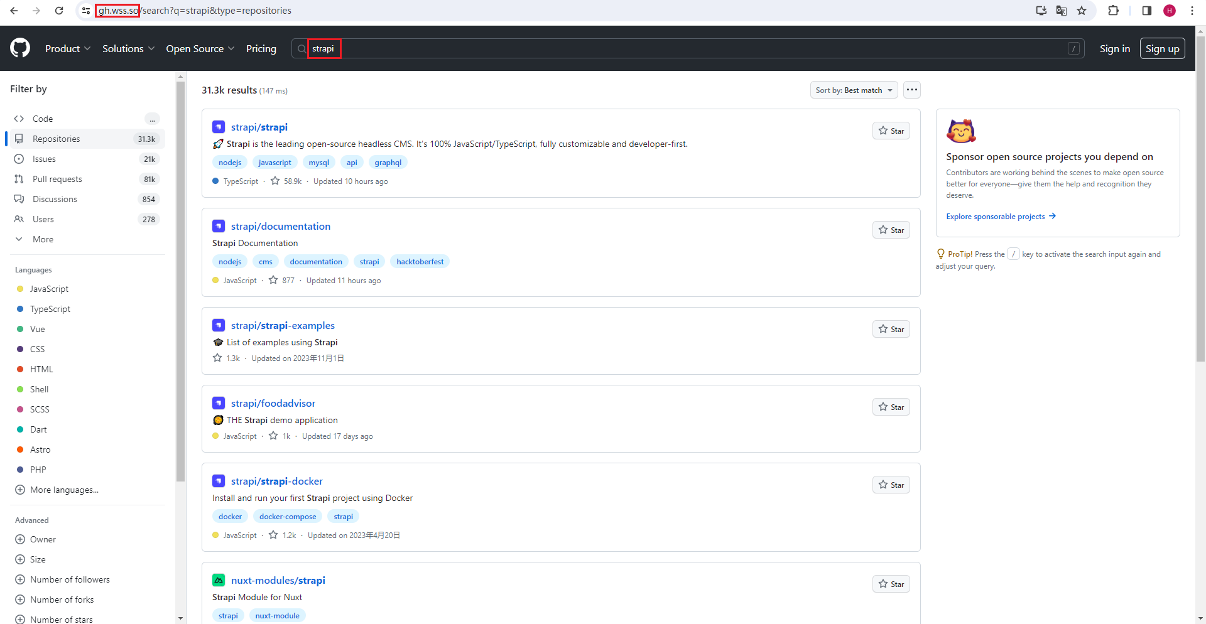
Task: Switch to Pull requests filter
Action: 57,179
